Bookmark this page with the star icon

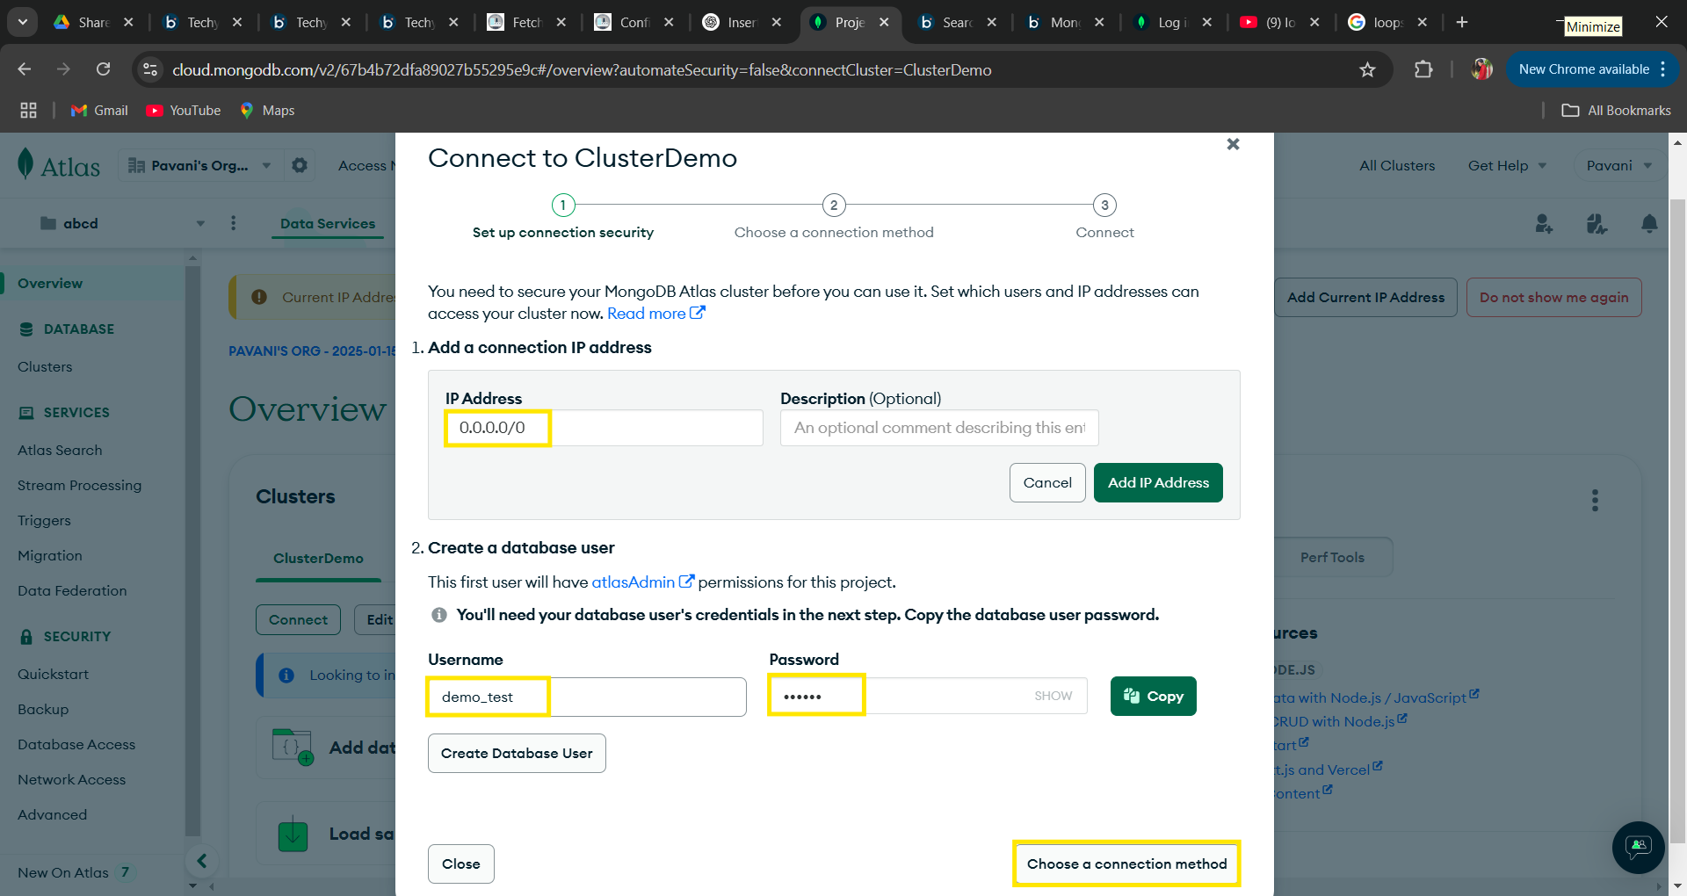tap(1367, 69)
